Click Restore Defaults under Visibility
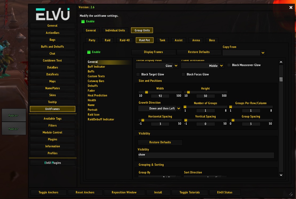 160,142
